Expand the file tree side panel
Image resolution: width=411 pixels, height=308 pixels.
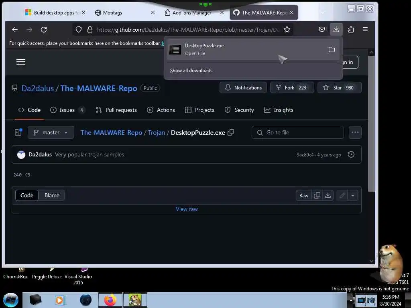18,132
